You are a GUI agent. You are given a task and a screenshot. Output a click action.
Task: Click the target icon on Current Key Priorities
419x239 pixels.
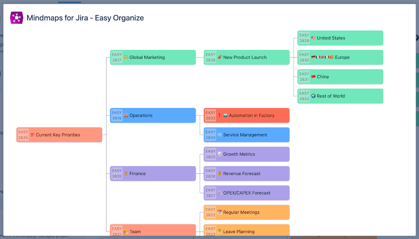[32, 134]
